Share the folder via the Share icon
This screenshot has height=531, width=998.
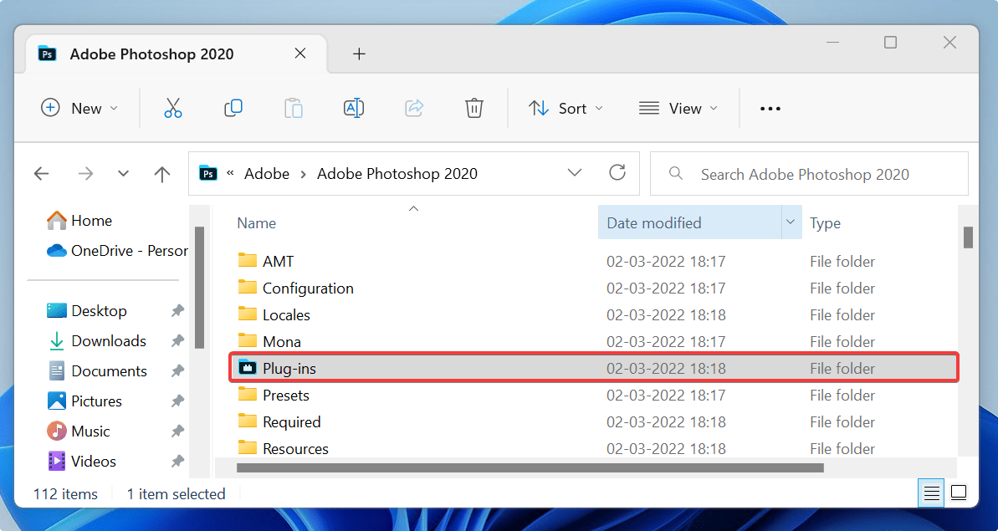point(413,108)
